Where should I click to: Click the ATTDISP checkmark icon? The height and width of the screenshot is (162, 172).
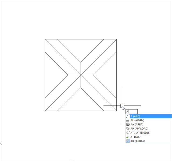coord(128,137)
